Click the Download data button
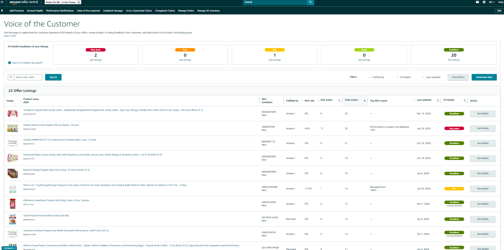Viewport: 504px width, 250px height. pyautogui.click(x=484, y=77)
